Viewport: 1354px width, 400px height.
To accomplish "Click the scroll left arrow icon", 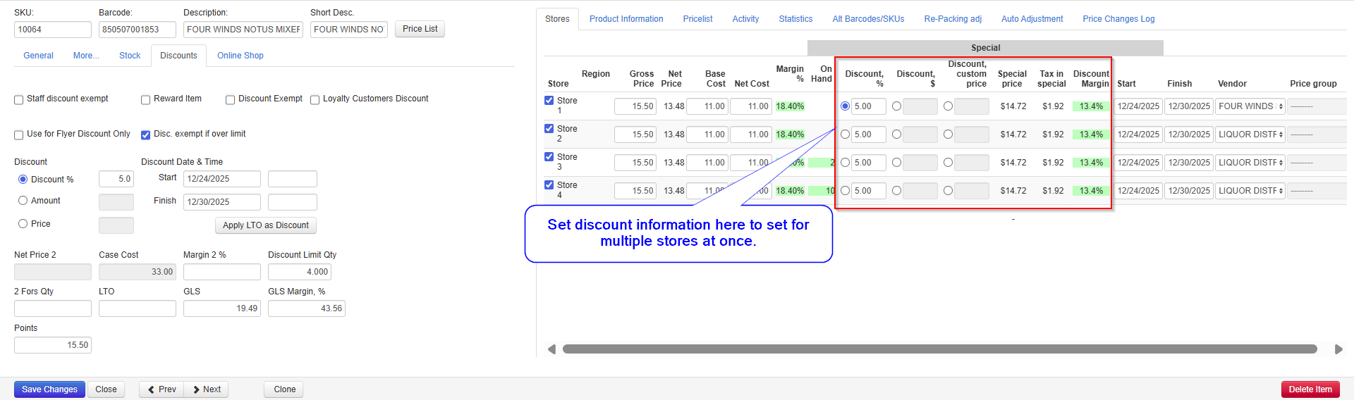I will tap(551, 349).
